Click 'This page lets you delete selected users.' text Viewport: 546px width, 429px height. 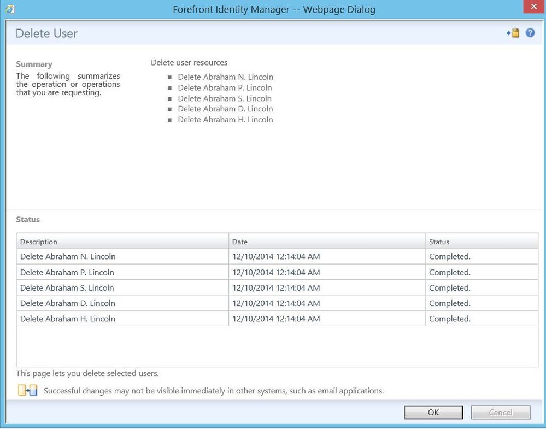(x=87, y=373)
